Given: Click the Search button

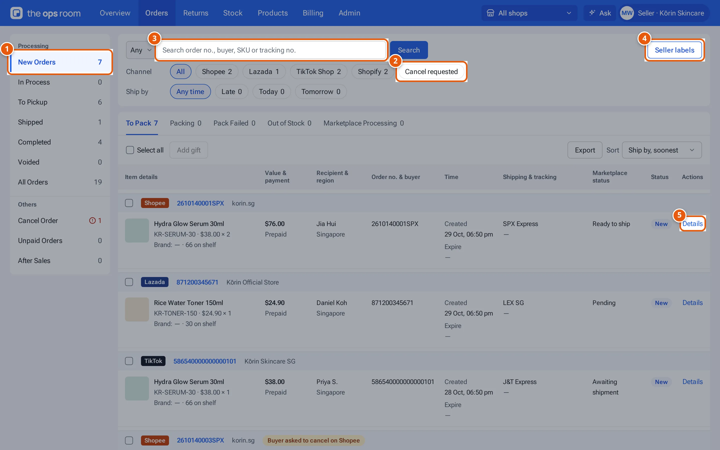Looking at the screenshot, I should 409,50.
